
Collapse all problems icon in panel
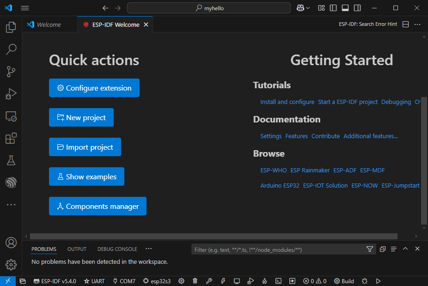click(x=383, y=249)
